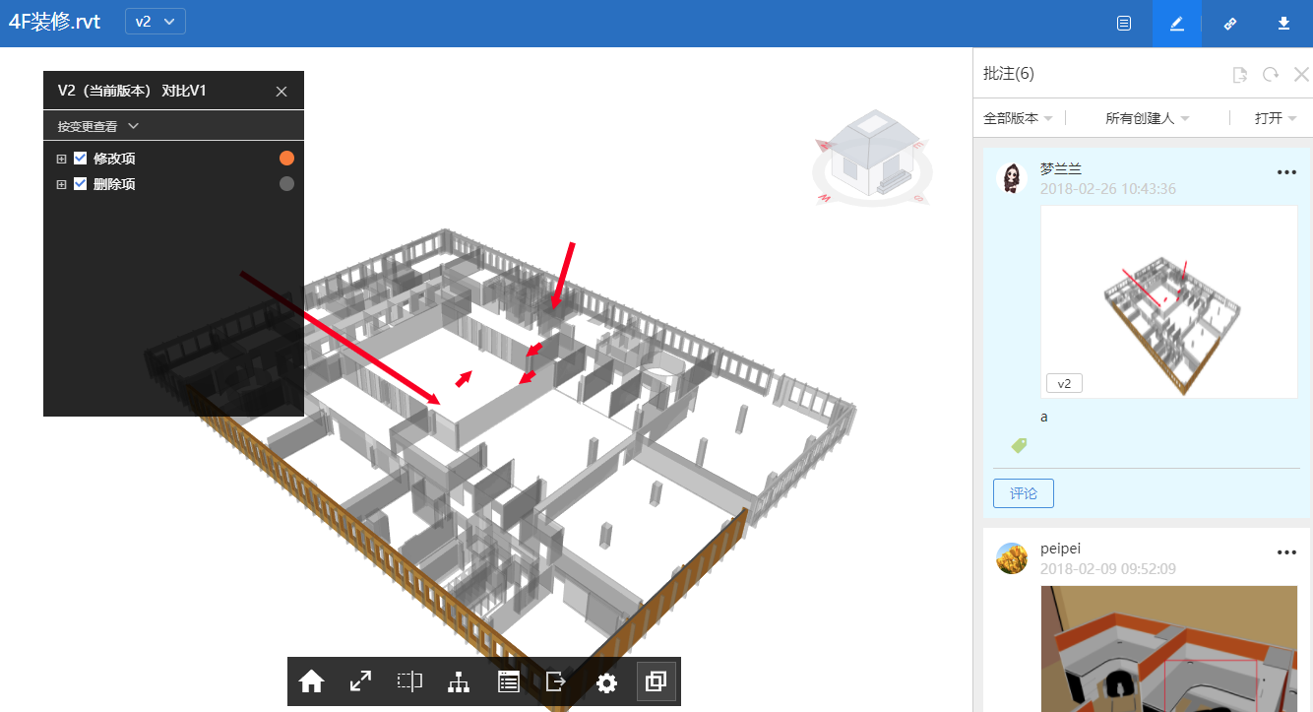Open the 全部版本 filter dropdown
Image resolution: width=1313 pixels, height=712 pixels.
click(x=1018, y=118)
